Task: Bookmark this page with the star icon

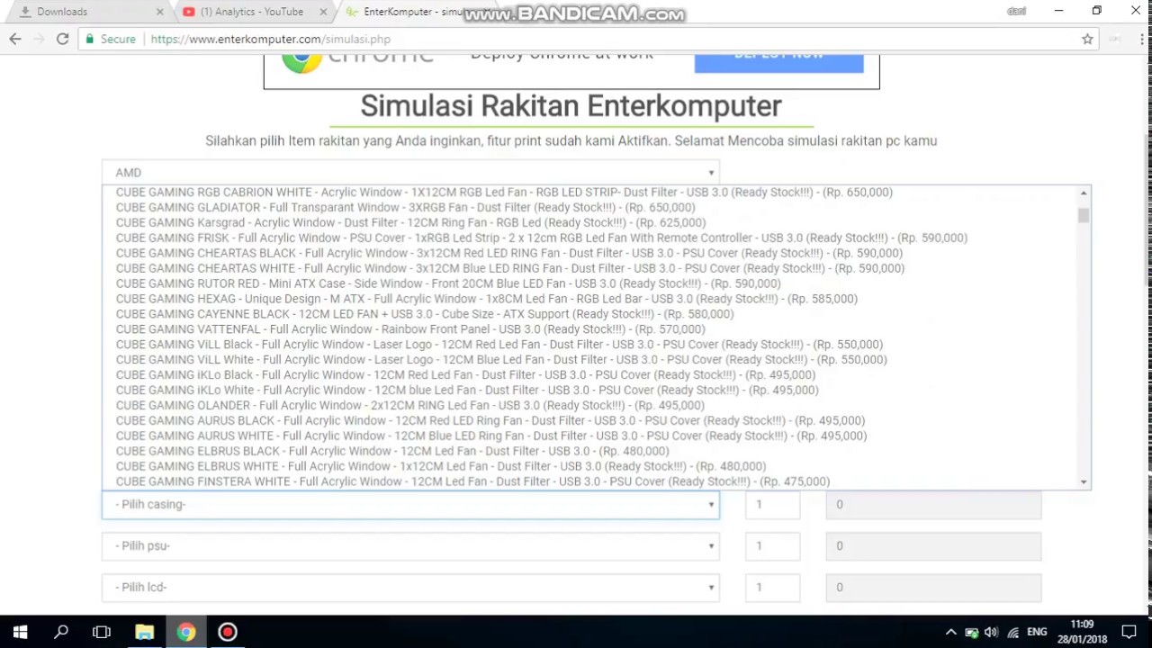Action: (1087, 39)
